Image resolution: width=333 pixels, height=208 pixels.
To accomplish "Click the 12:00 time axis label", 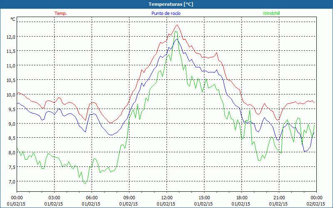I will coord(167,198).
